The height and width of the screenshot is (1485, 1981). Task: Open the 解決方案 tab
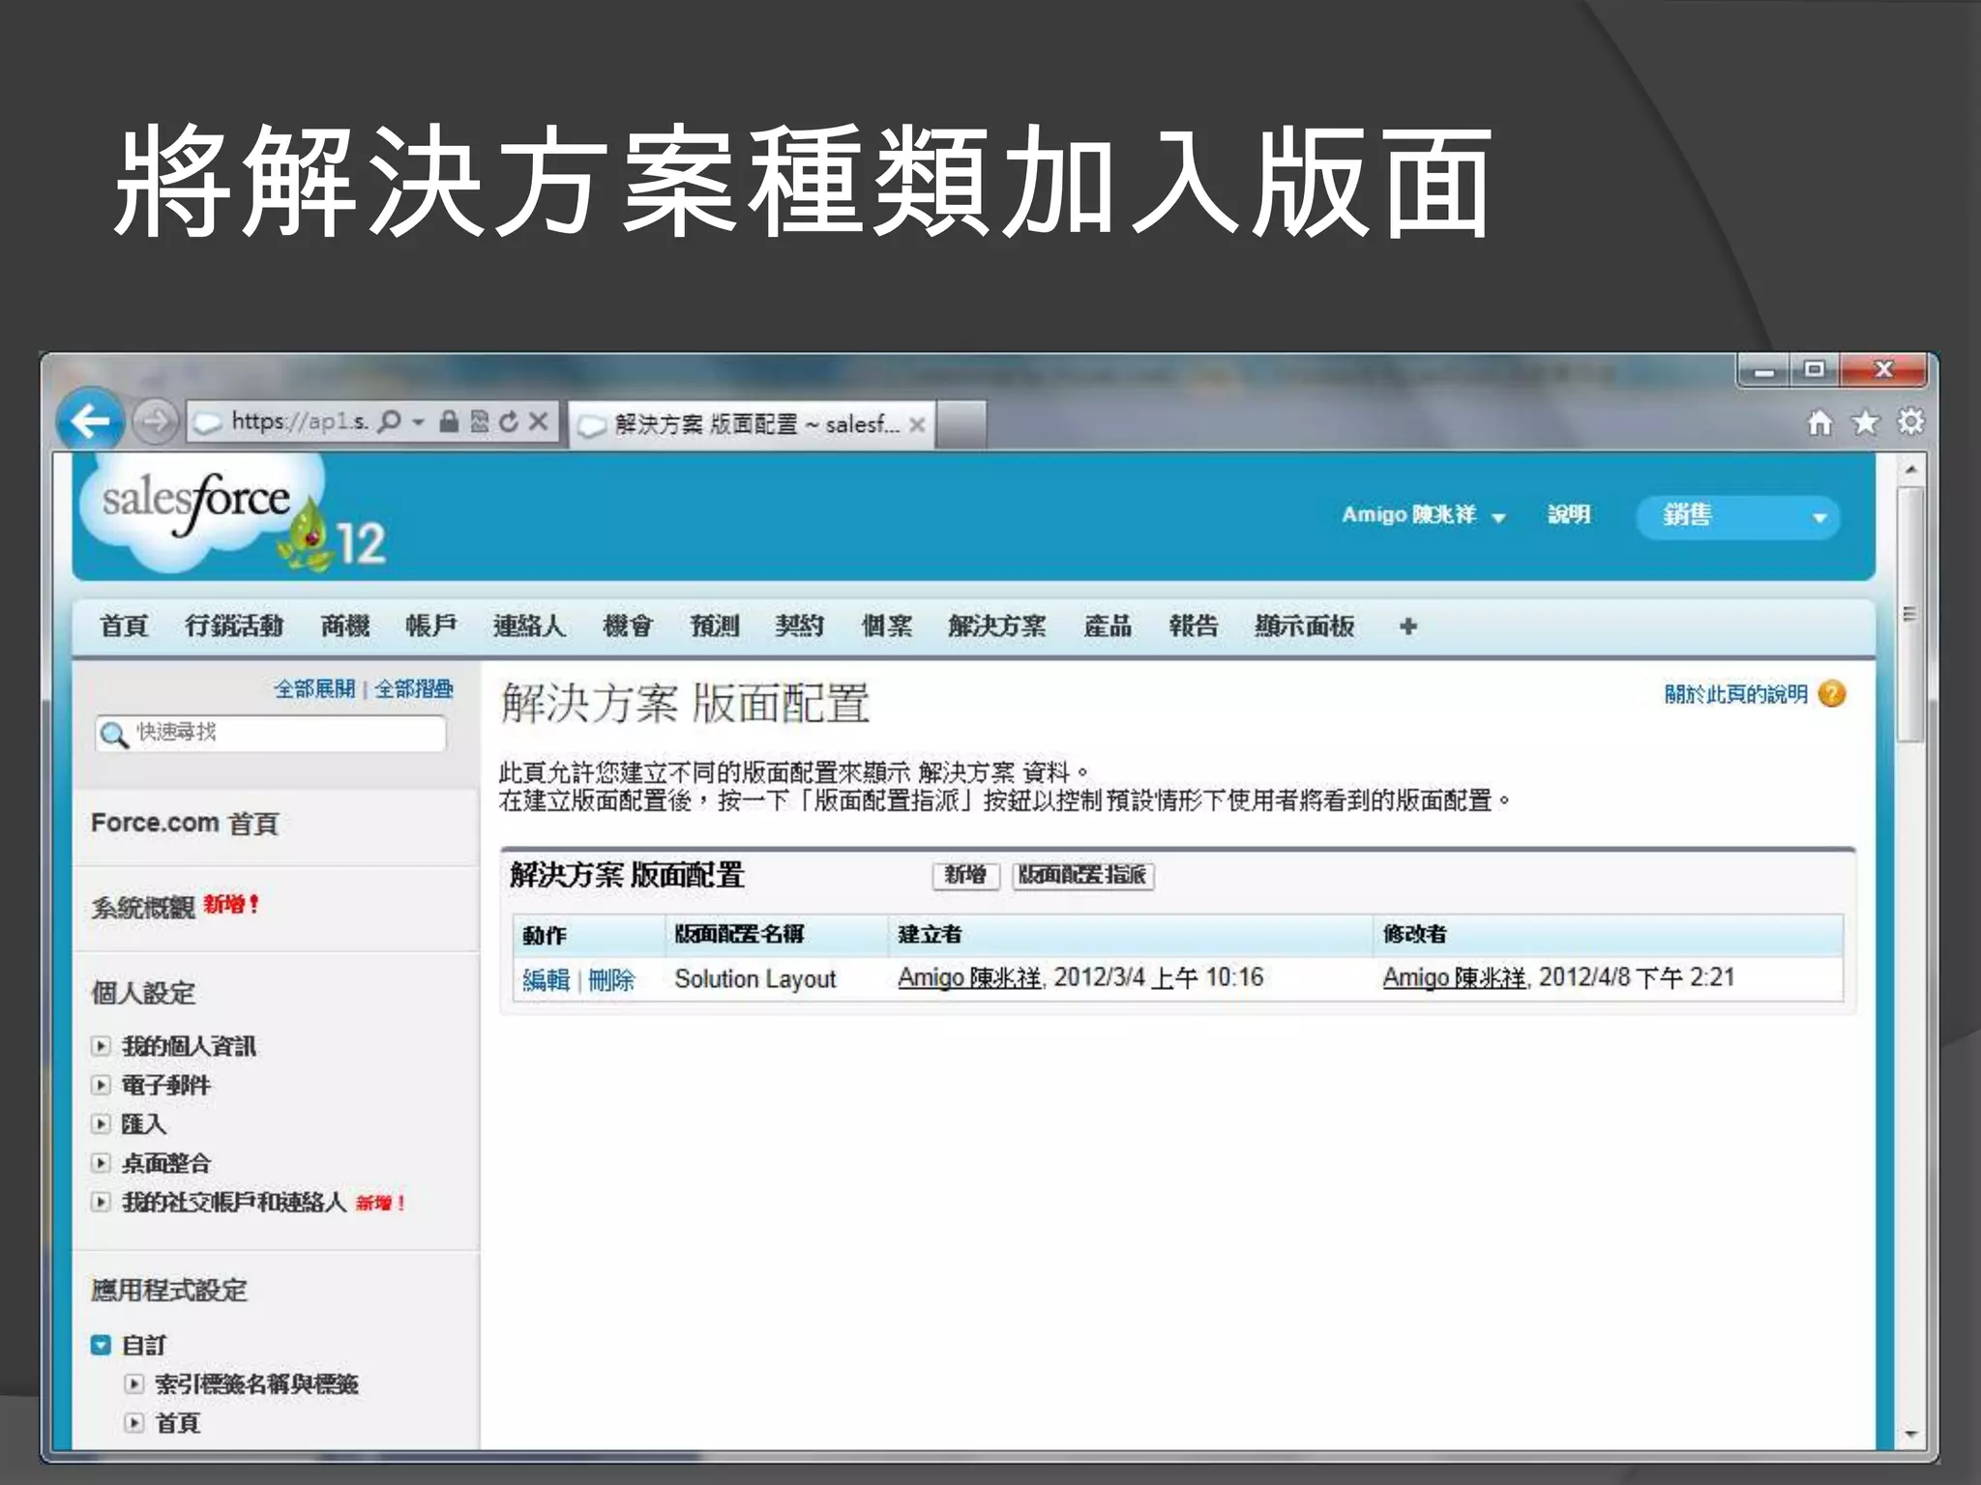tap(997, 626)
